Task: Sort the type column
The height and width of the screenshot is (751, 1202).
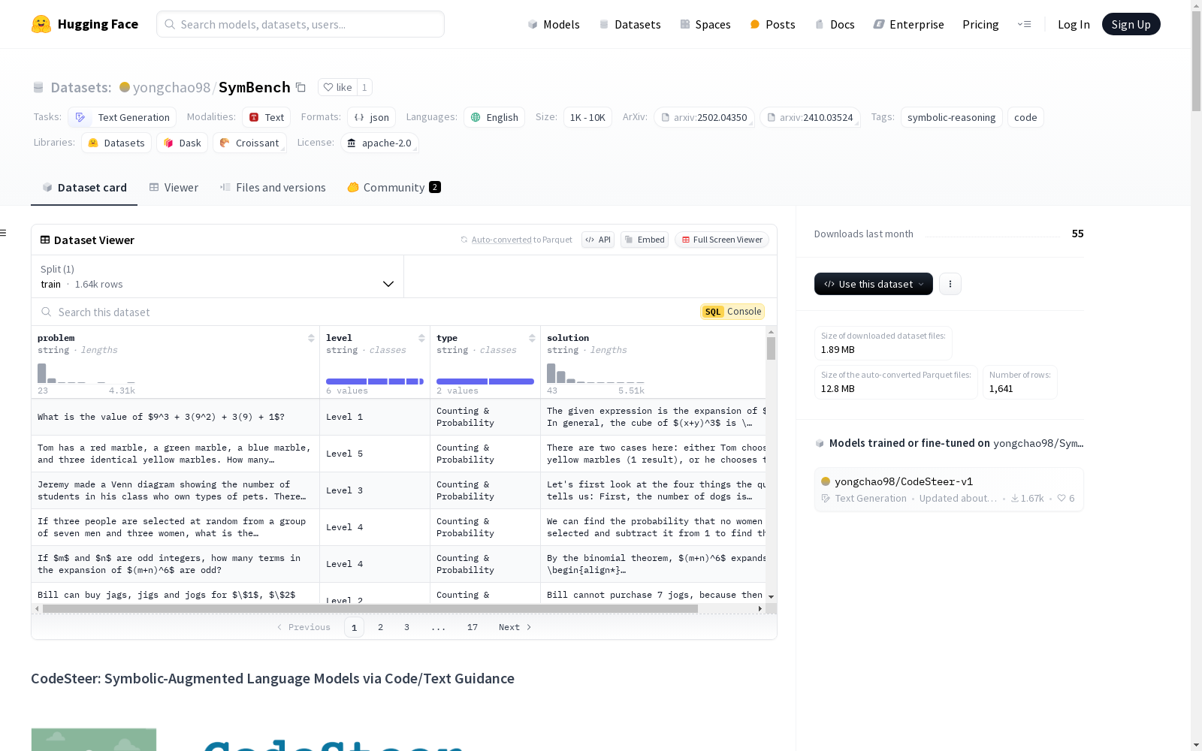Action: pos(532,338)
